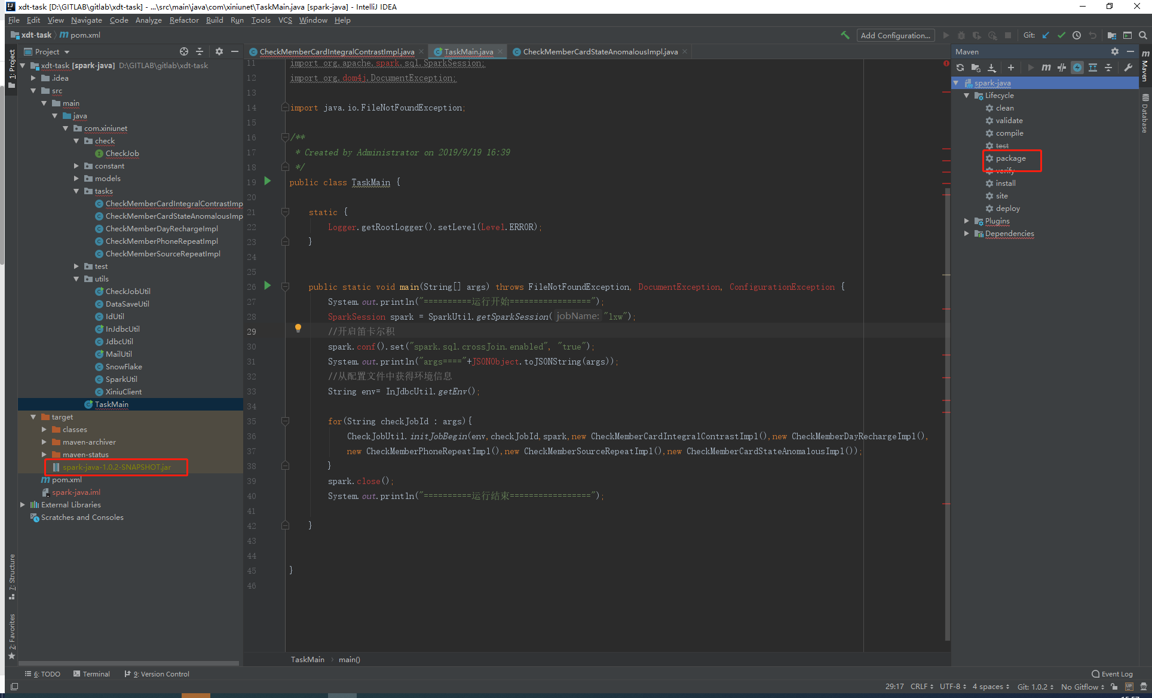Open the Event Log

[1112, 674]
